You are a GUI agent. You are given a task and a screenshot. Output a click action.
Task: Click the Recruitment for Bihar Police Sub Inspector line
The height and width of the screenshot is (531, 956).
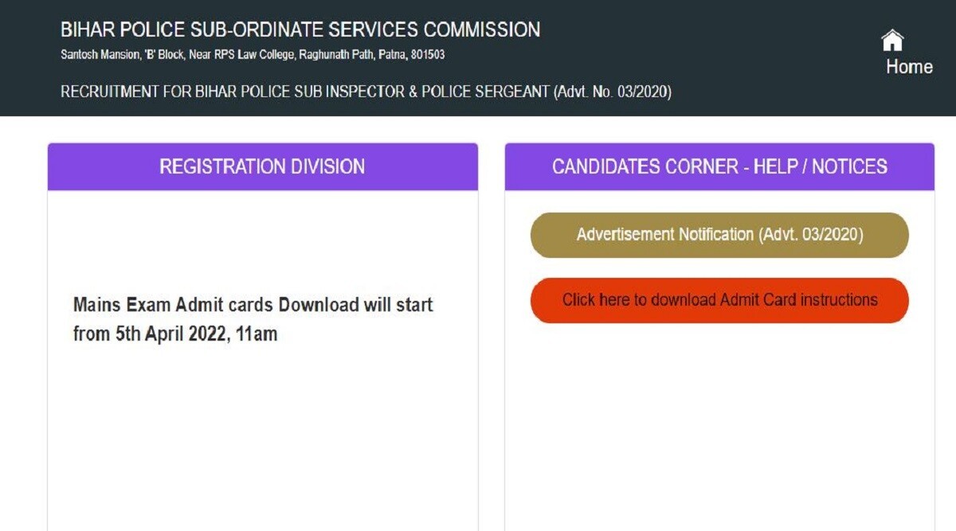coord(366,92)
